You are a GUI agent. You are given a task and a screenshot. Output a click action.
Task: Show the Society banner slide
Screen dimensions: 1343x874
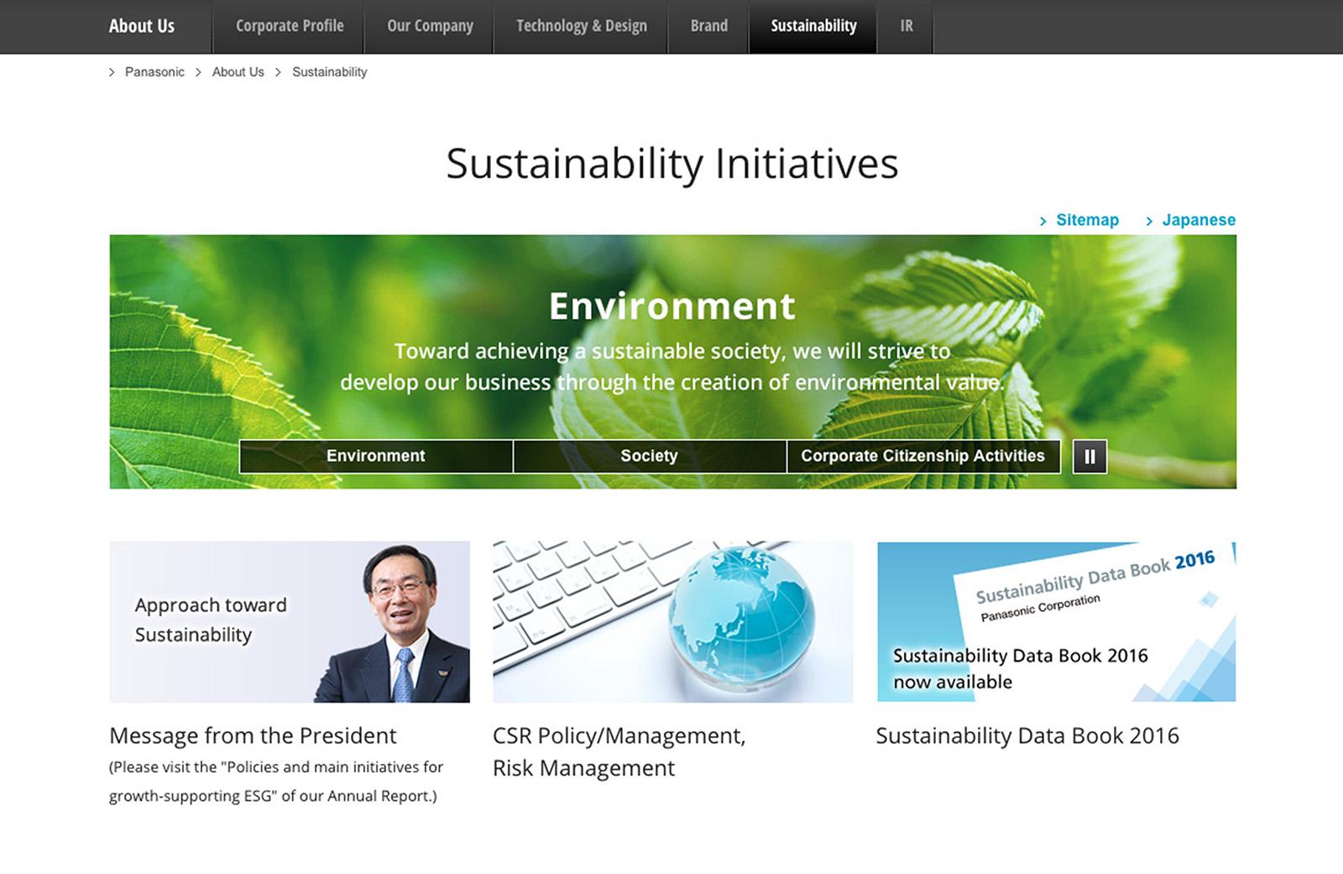(x=649, y=456)
